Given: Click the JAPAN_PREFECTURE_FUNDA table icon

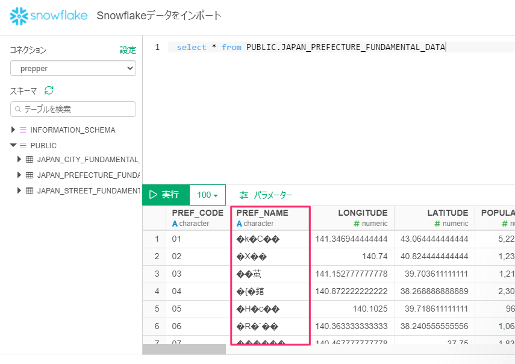Looking at the screenshot, I should click(30, 175).
